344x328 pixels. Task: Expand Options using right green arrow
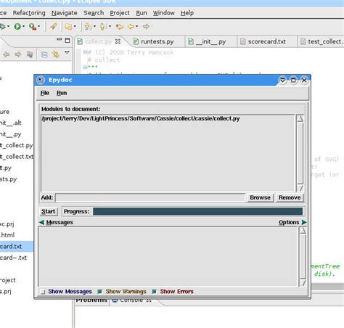(x=304, y=222)
